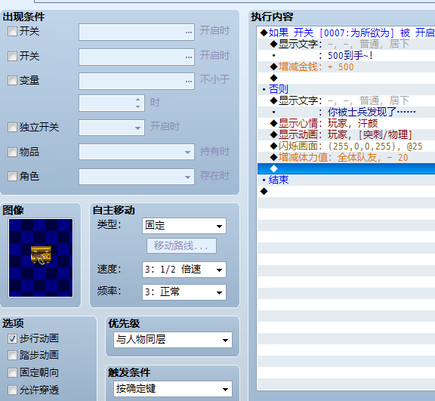This screenshot has width=435, height=401.
Task: Select 显示心情 玩家 汗颜 command
Action: [346, 123]
